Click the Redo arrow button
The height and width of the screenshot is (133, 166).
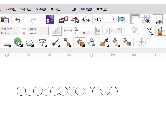[x=33, y=20]
